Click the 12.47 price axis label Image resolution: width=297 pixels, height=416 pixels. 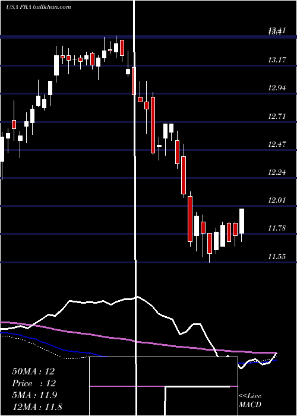(277, 144)
